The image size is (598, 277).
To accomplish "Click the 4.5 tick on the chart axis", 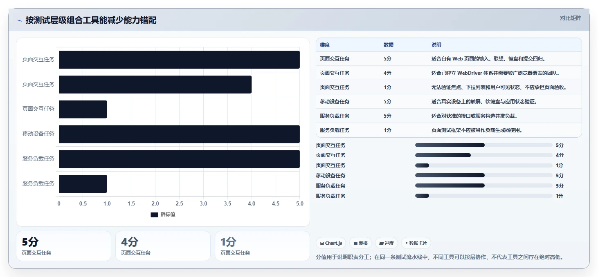I will pos(276,203).
